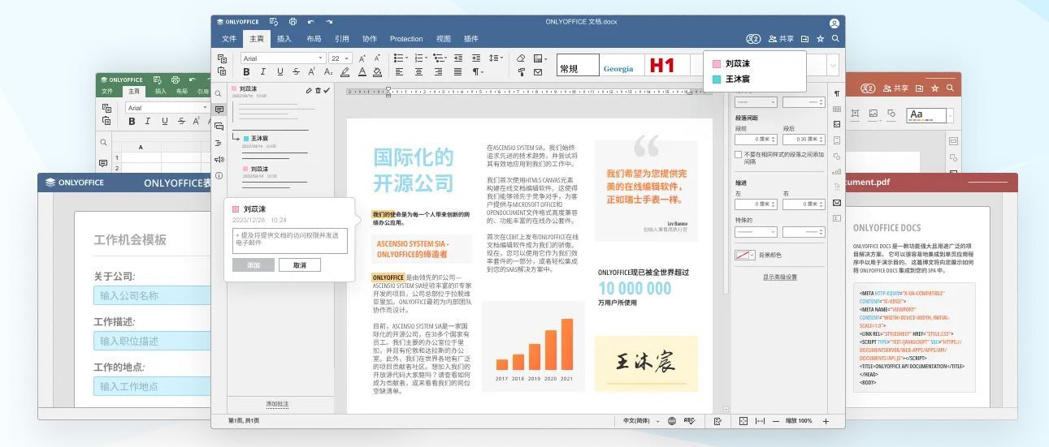
Task: Apply the H1 heading style
Action: [x=662, y=66]
